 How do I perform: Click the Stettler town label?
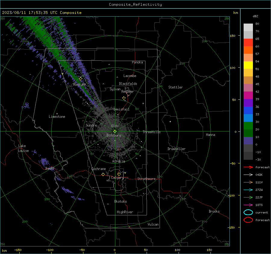tap(176, 87)
